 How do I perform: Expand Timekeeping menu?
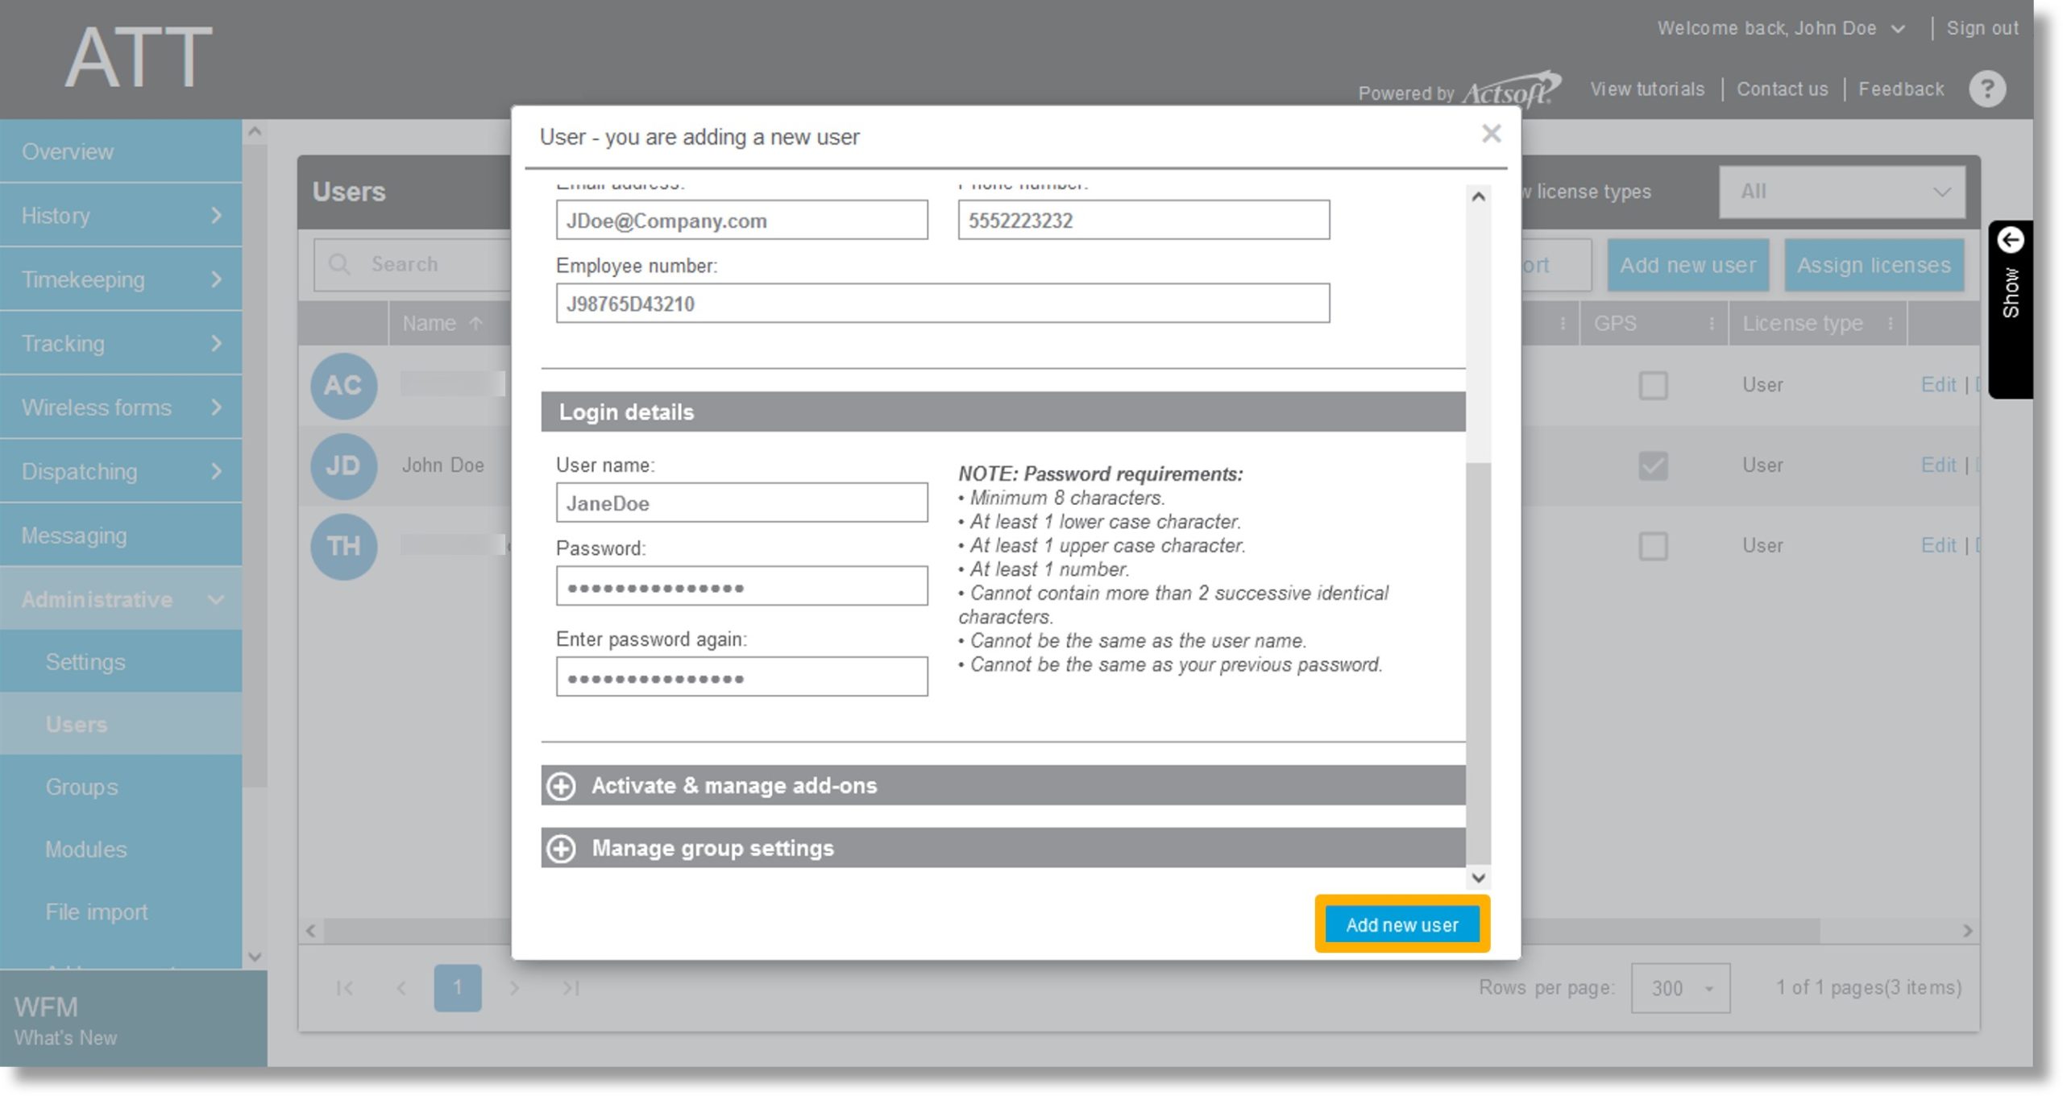click(121, 279)
